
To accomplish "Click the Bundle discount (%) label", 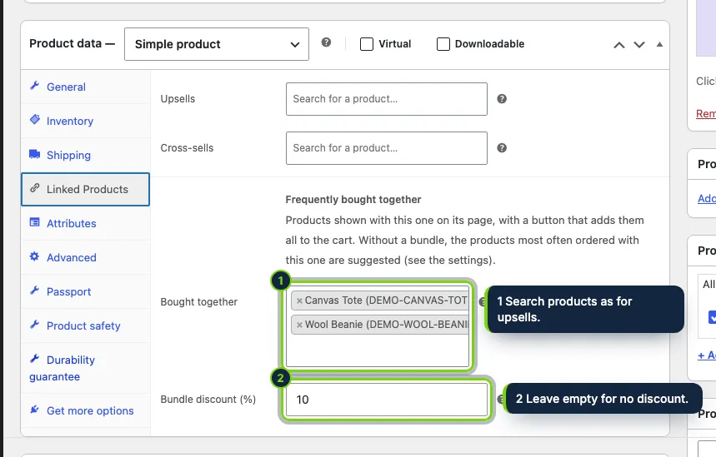I will [x=208, y=400].
